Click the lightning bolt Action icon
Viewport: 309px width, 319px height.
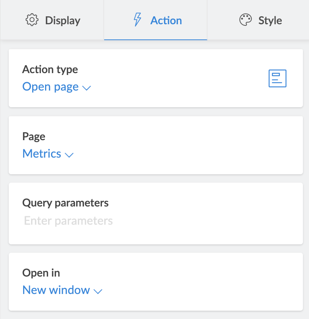tap(137, 20)
